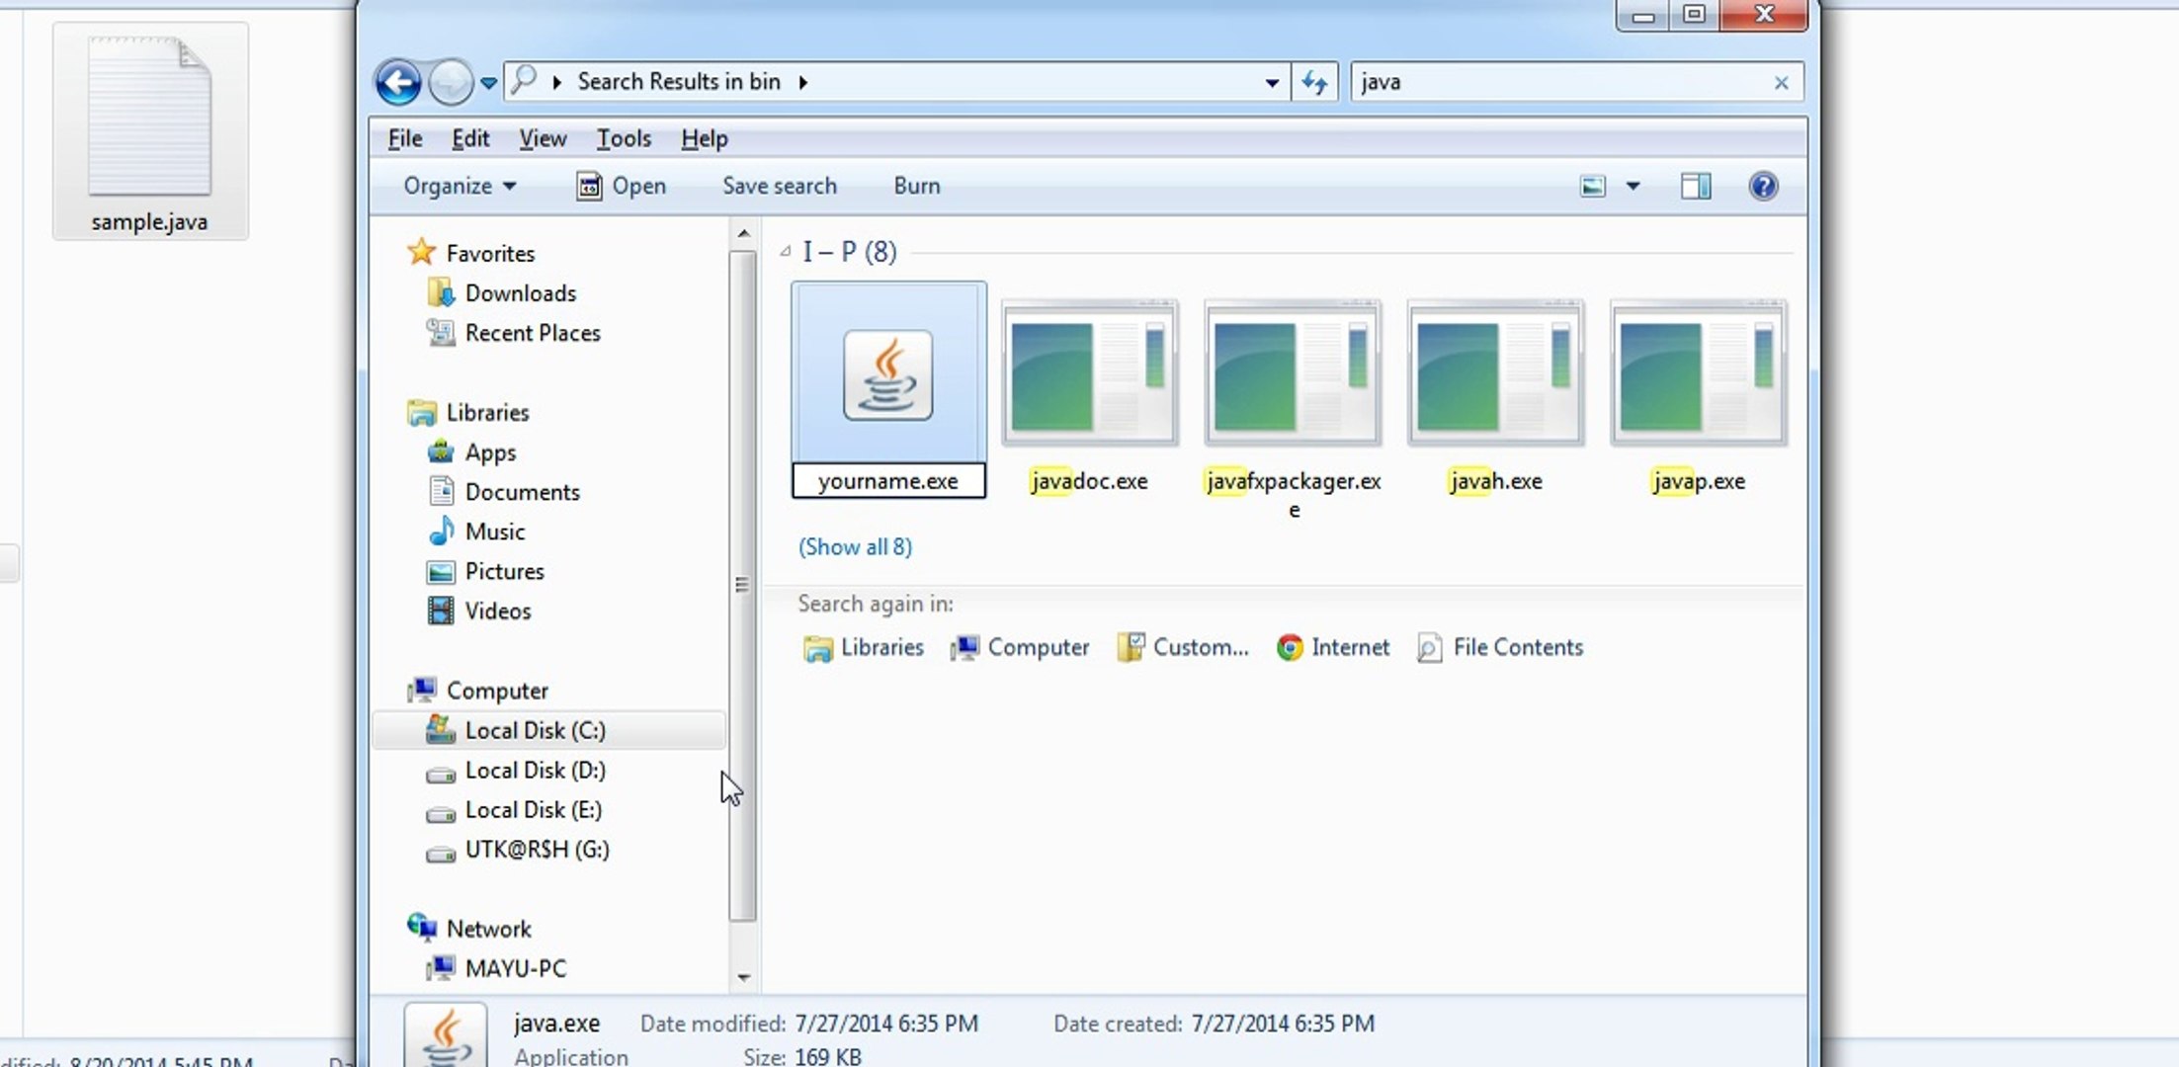2179x1067 pixels.
Task: Open the Help question mark icon
Action: coord(1763,186)
